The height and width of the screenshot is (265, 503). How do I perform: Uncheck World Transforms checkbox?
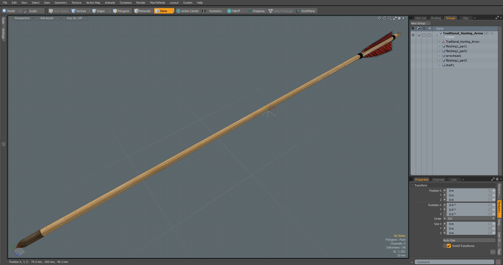click(x=449, y=246)
